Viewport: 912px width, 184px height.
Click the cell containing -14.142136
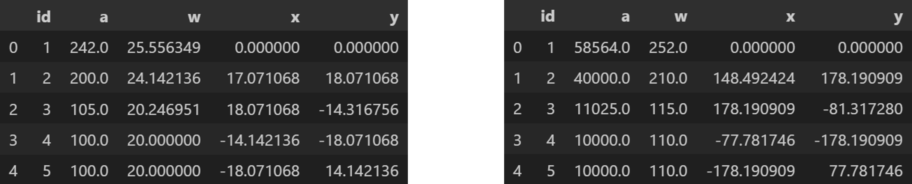click(x=260, y=140)
